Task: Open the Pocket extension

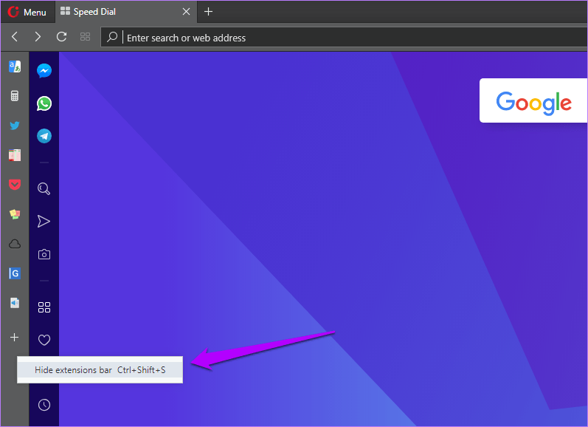Action: tap(15, 185)
